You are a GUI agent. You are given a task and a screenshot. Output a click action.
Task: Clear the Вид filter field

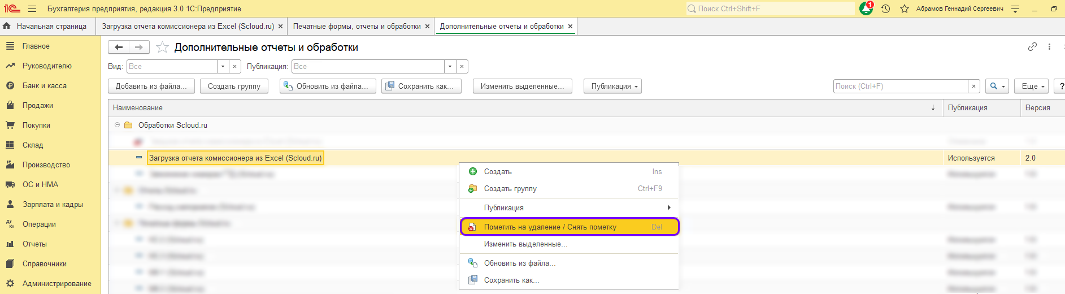tap(234, 67)
